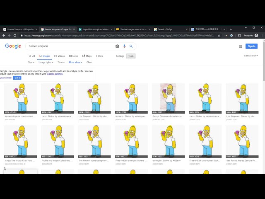
Task: Close the Yandex Images tab
Action: [x=149, y=29]
